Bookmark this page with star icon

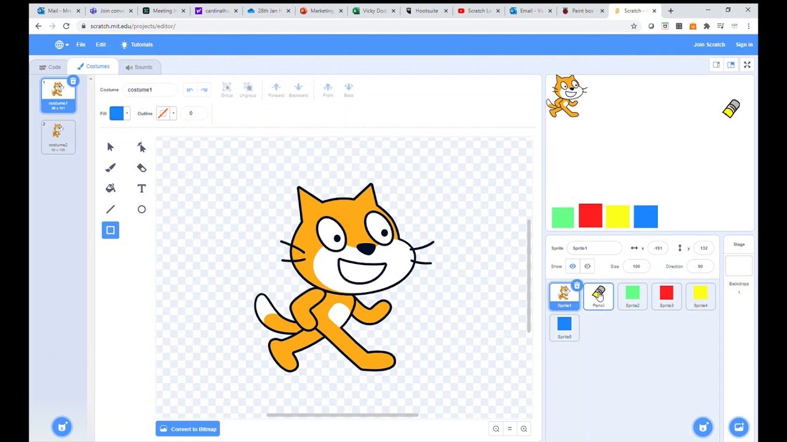(x=634, y=26)
